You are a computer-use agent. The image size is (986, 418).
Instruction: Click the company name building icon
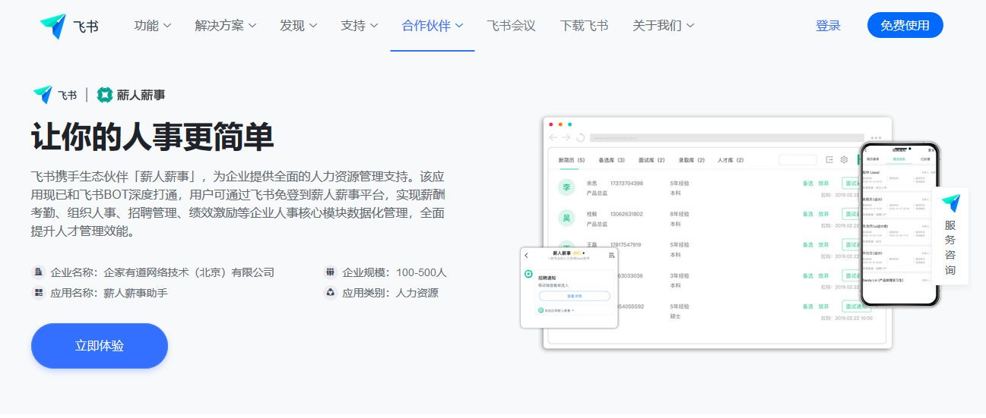(x=38, y=272)
